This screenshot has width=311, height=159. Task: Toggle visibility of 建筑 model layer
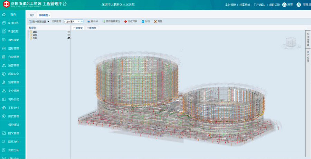69,32
